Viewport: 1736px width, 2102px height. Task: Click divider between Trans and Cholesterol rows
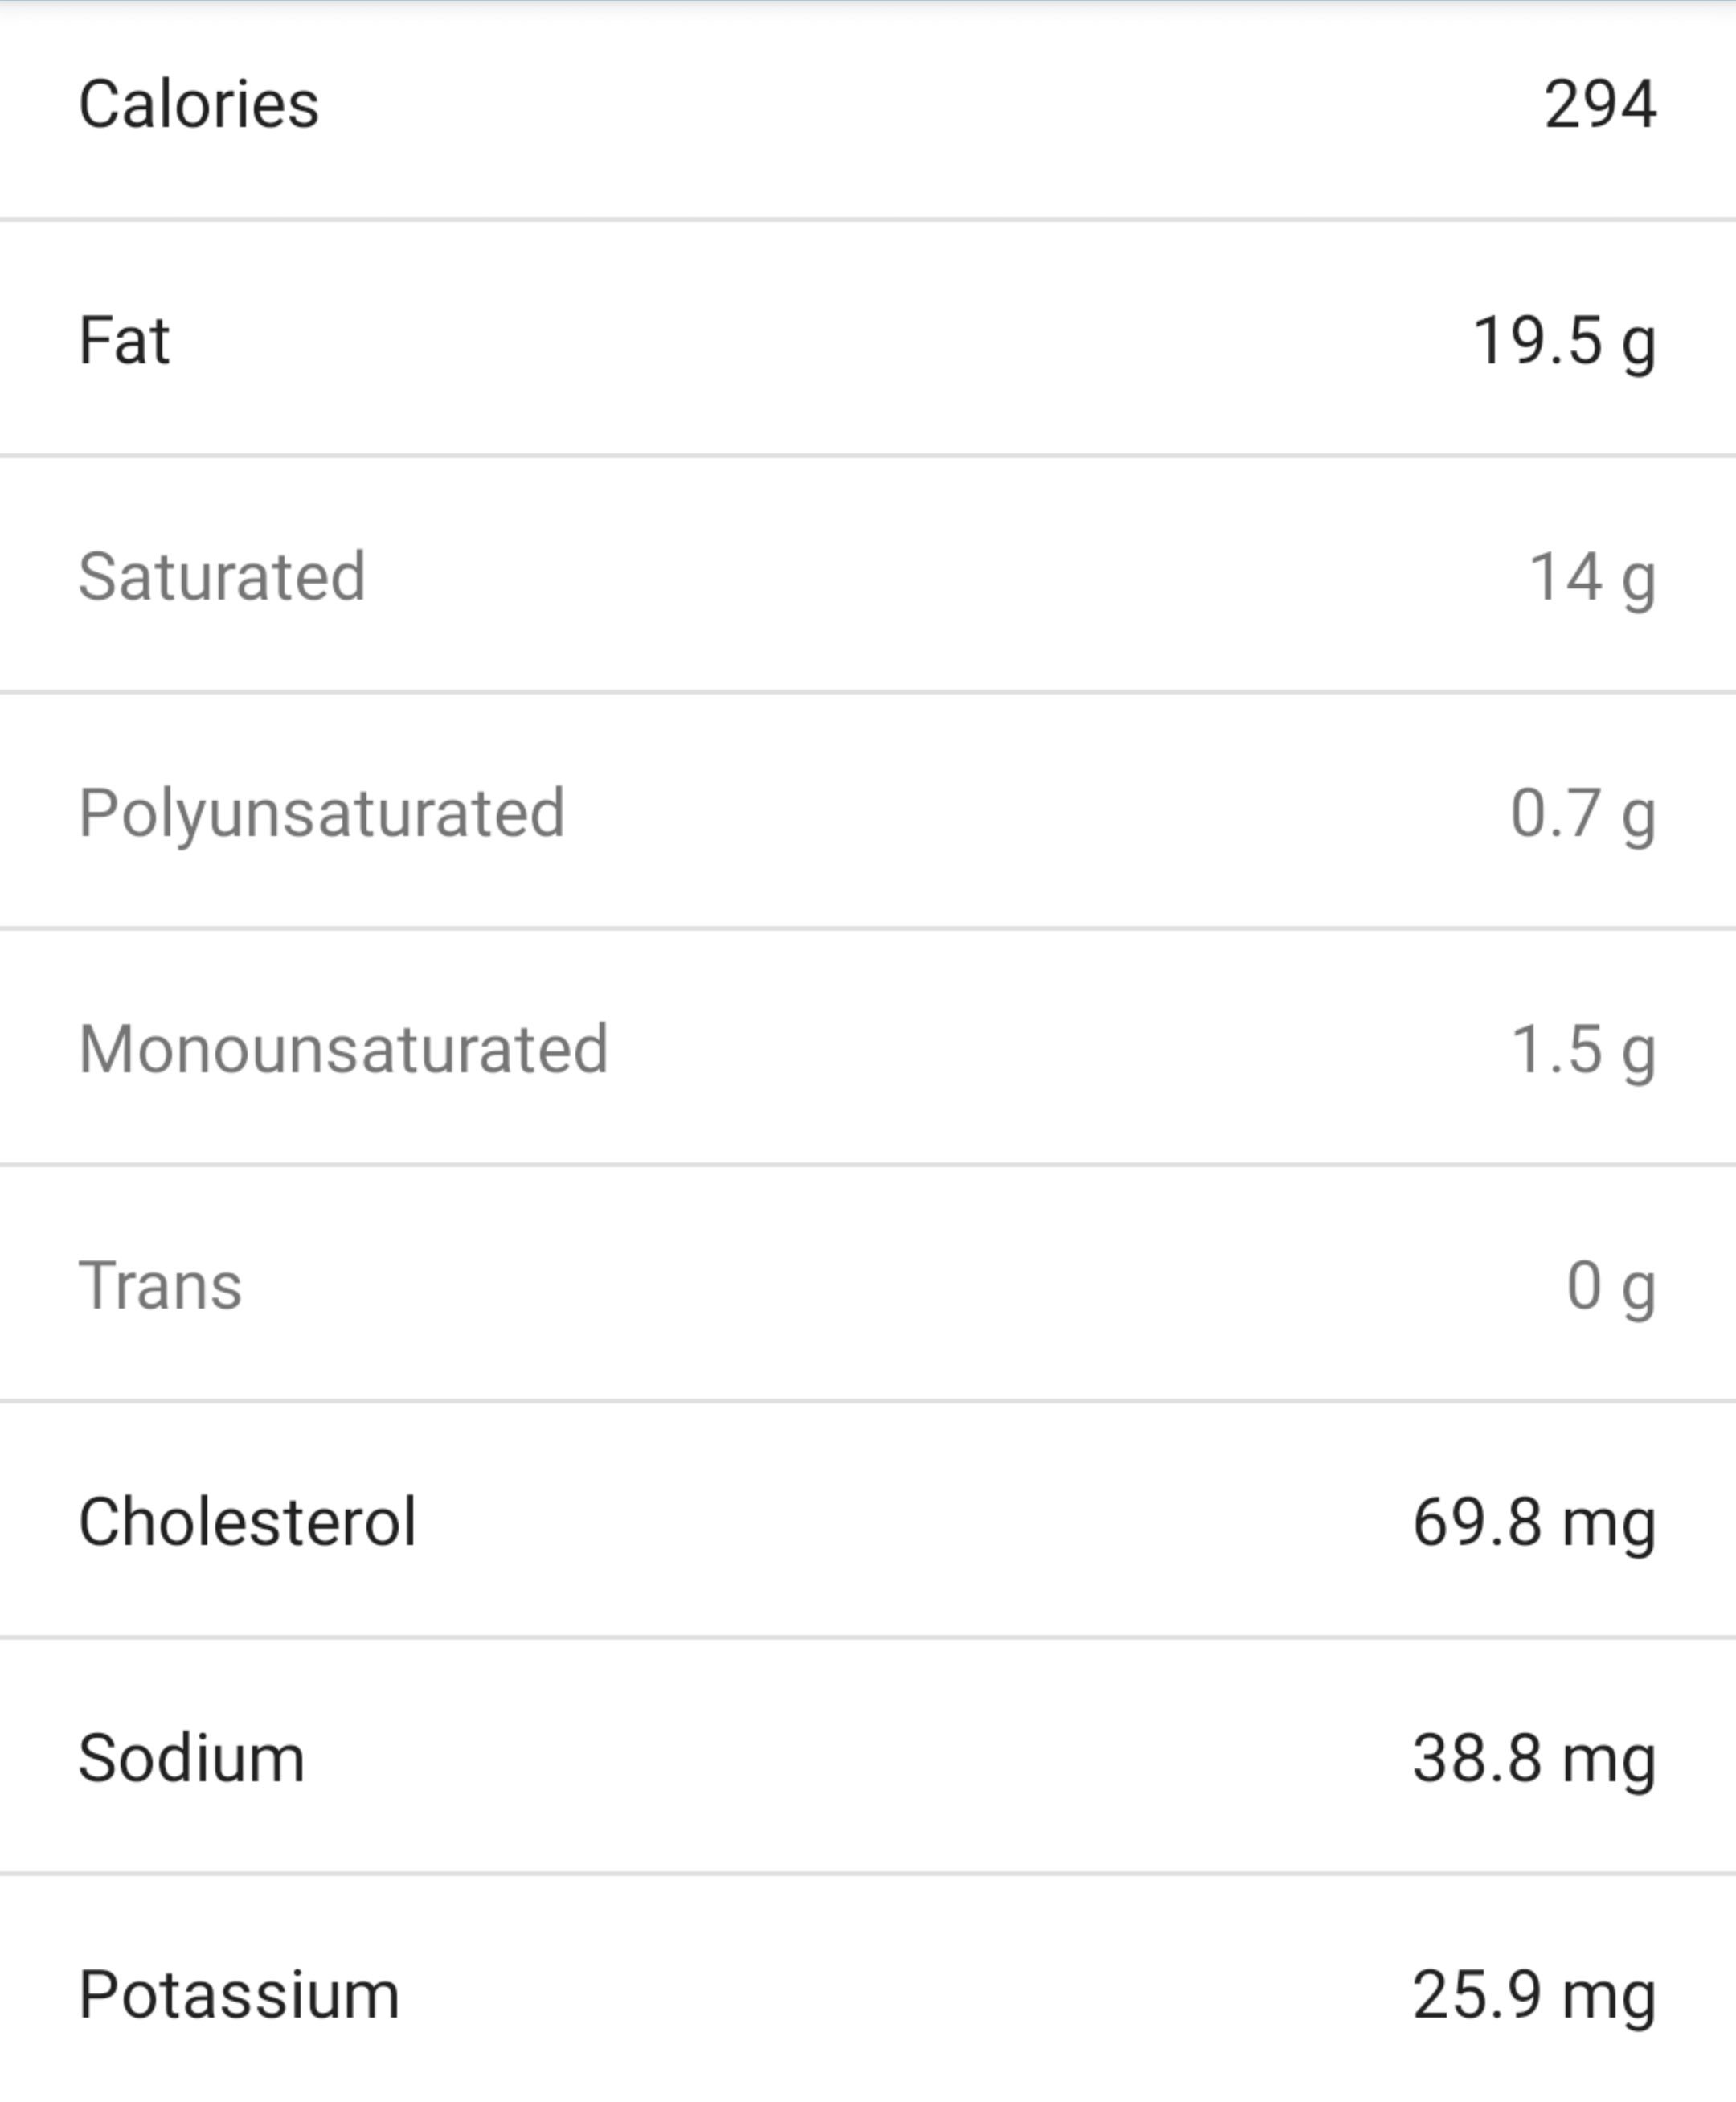click(868, 1401)
